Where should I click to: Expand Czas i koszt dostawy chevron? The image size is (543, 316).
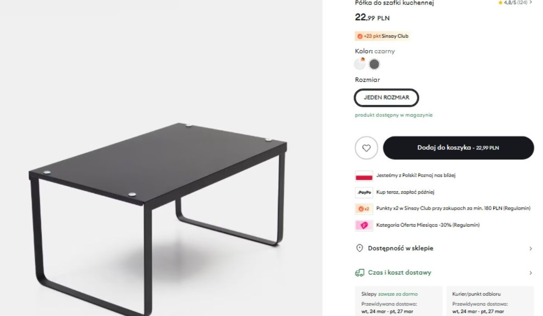pyautogui.click(x=531, y=273)
